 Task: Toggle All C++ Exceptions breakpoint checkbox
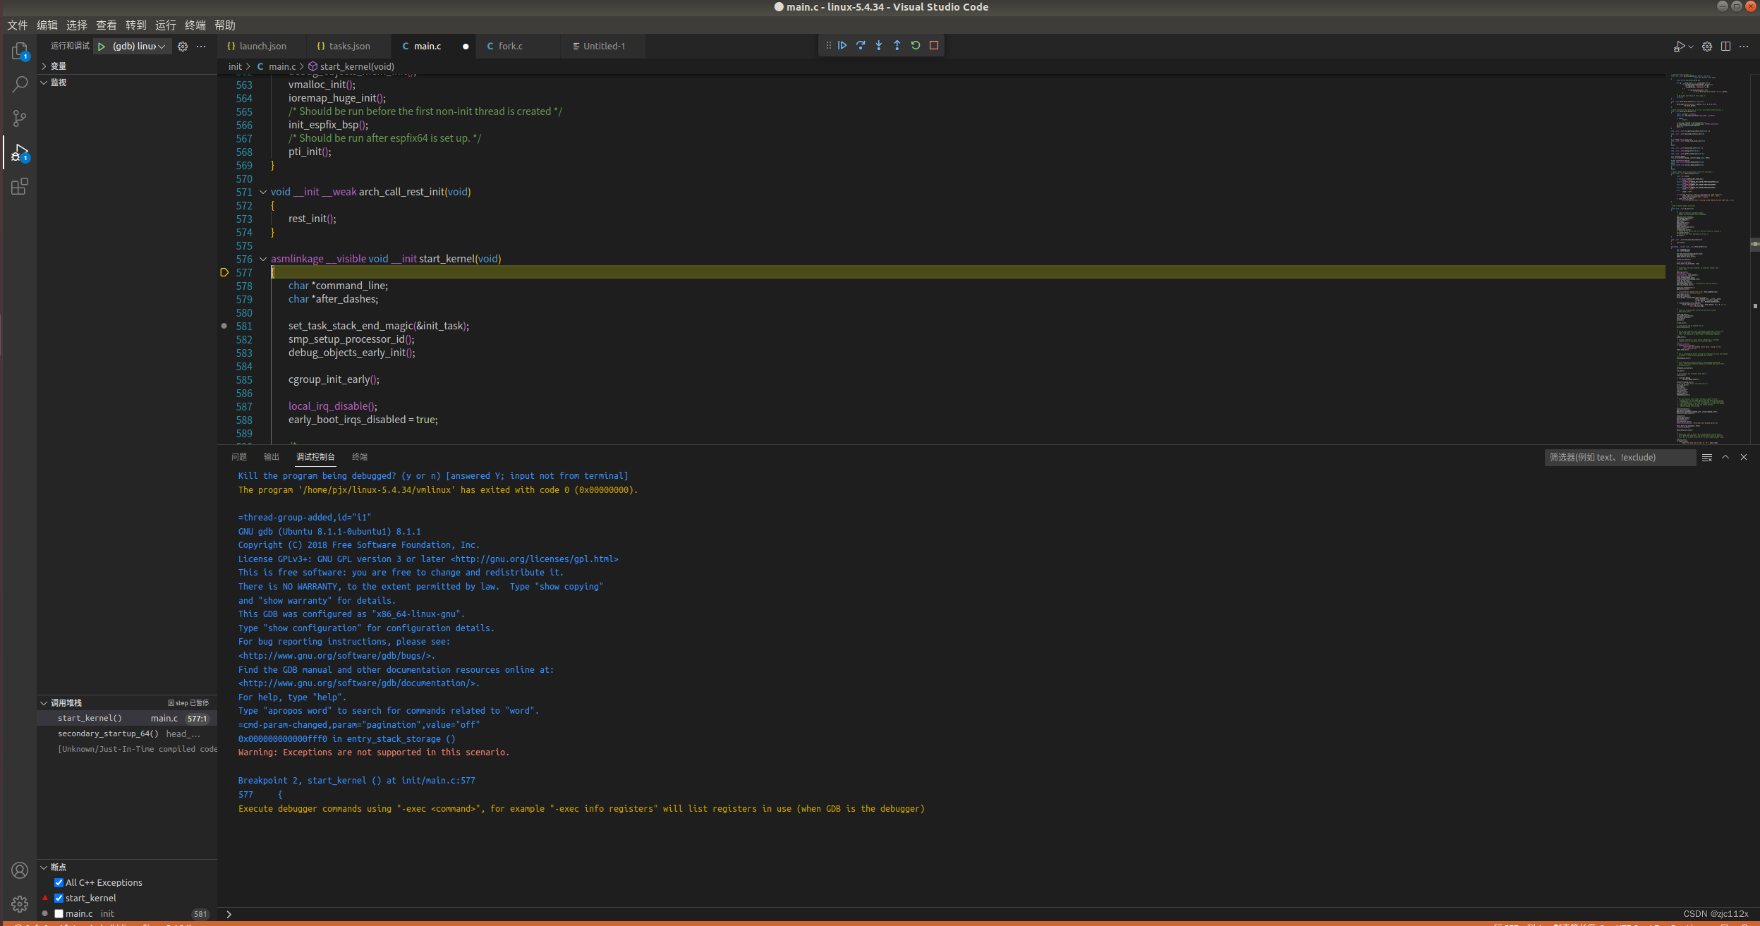pos(59,882)
